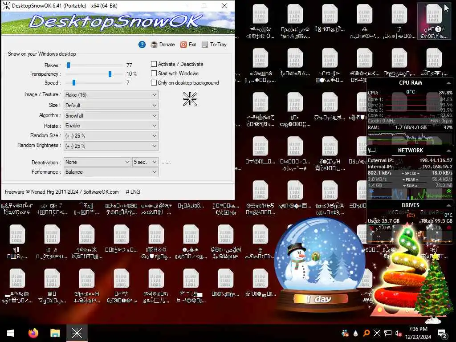456x342 pixels.
Task: Click the Transparency slider
Action: [x=94, y=74]
